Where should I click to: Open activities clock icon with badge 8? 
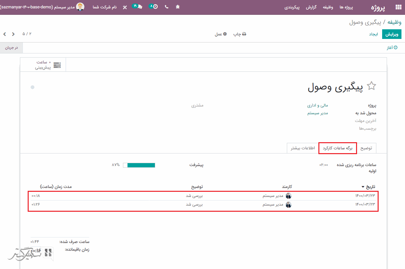coord(154,6)
